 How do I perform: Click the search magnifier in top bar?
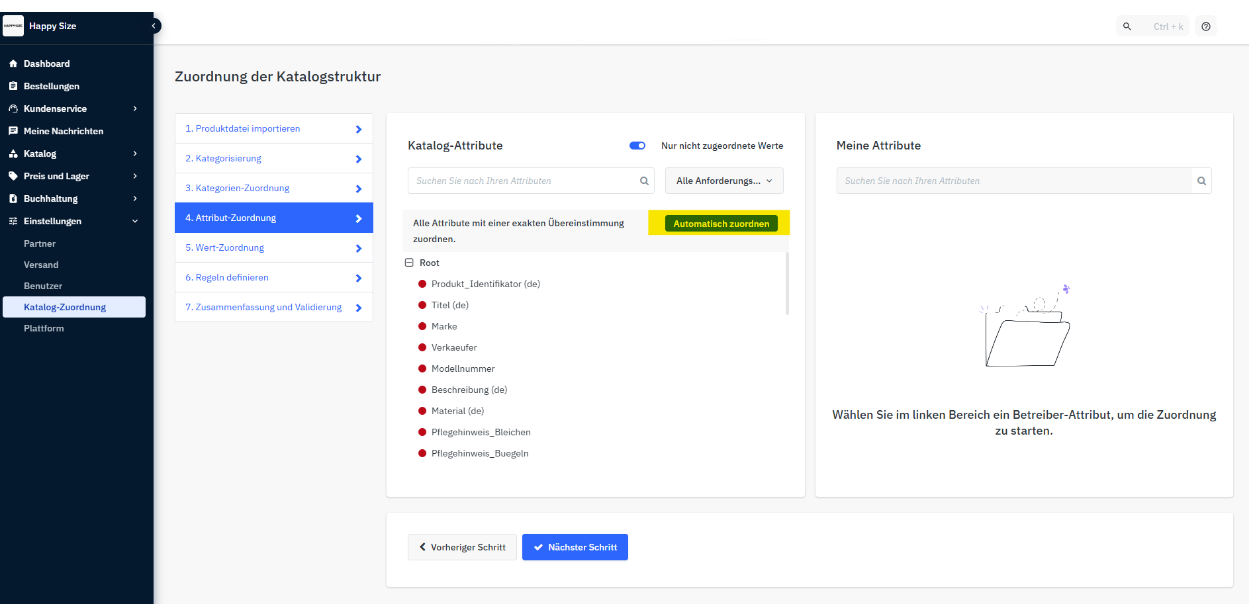pyautogui.click(x=1127, y=26)
